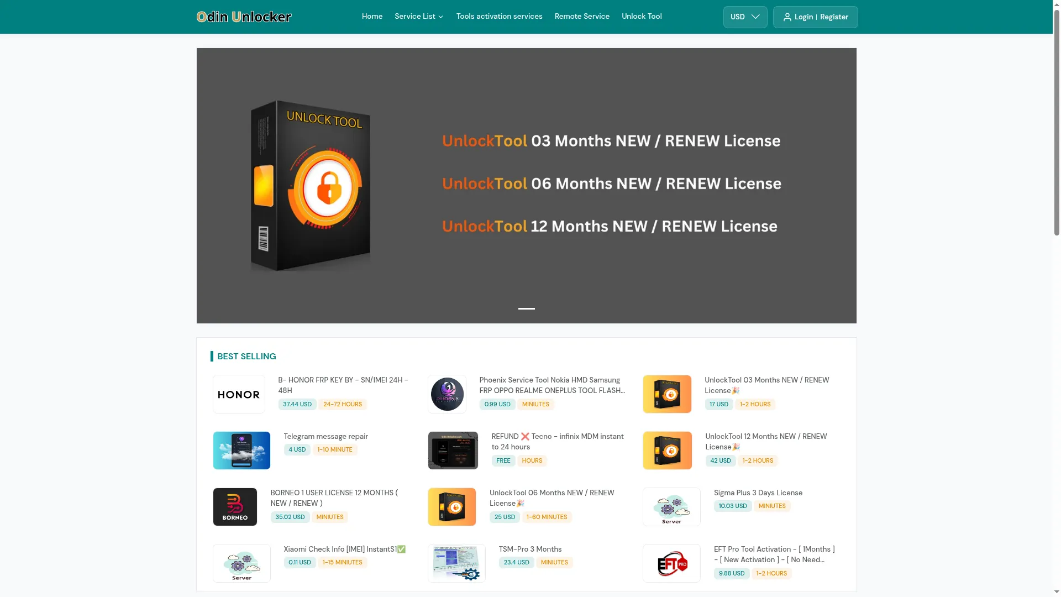Viewport: 1061px width, 597px height.
Task: Click the 9.88 USD price tag
Action: [x=732, y=574]
